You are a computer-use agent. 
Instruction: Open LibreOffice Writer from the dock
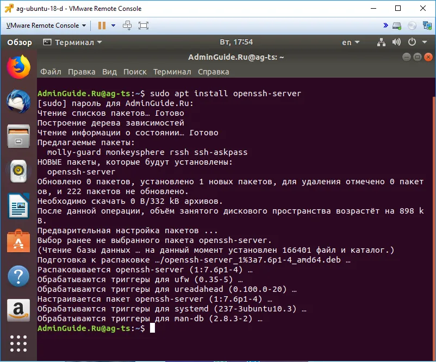coord(18,206)
